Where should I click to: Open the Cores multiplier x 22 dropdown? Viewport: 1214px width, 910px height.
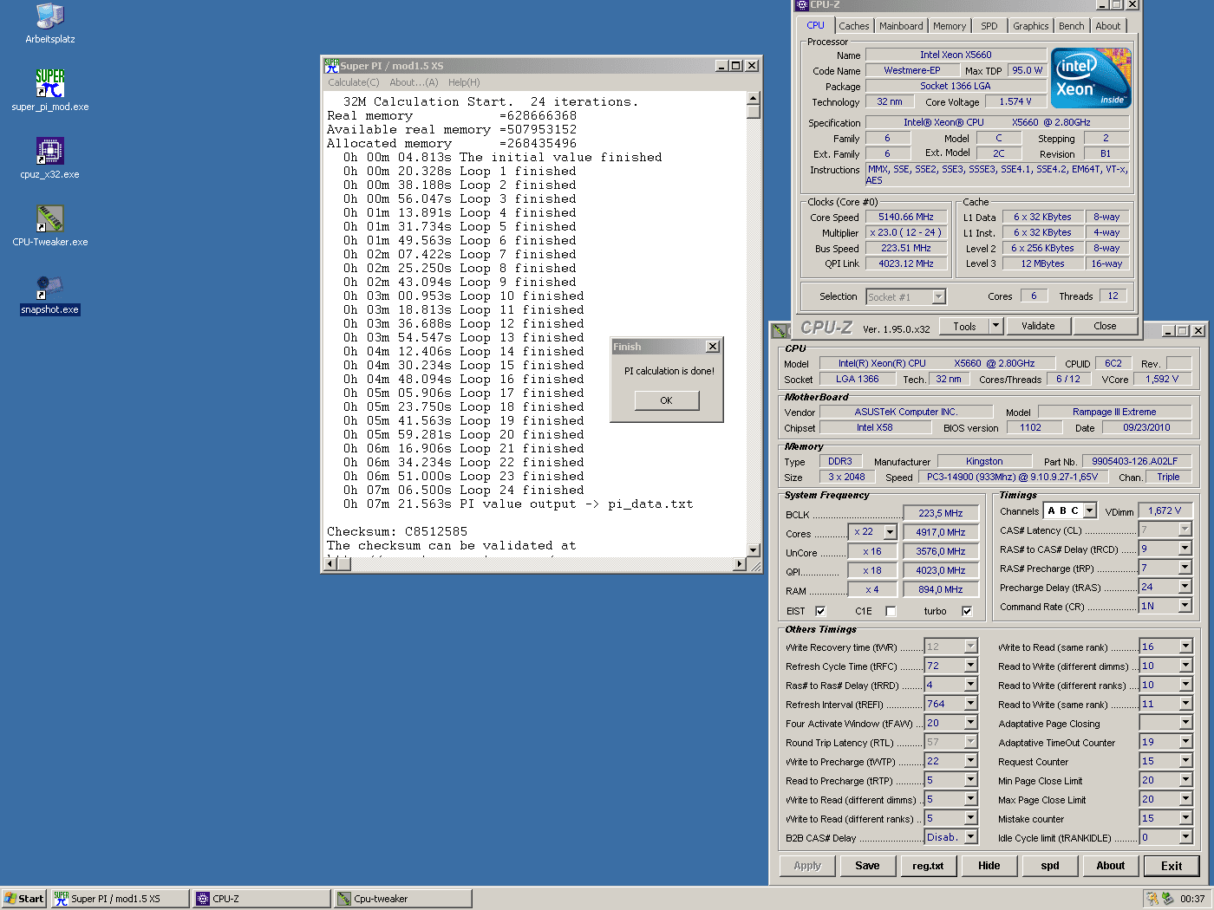pos(890,532)
